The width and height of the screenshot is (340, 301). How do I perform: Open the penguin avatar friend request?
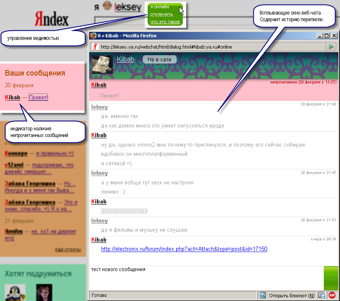coord(15,292)
